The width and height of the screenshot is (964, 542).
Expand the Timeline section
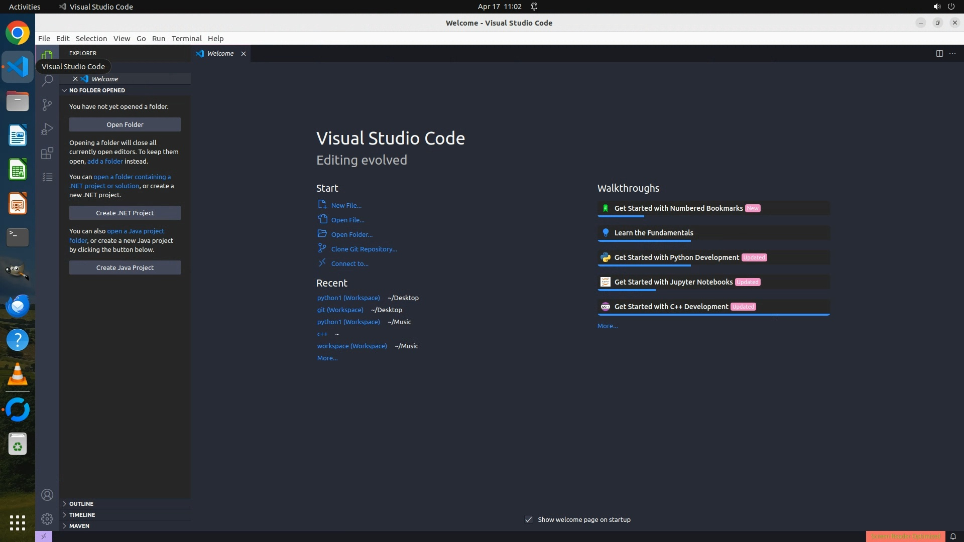[x=82, y=515]
